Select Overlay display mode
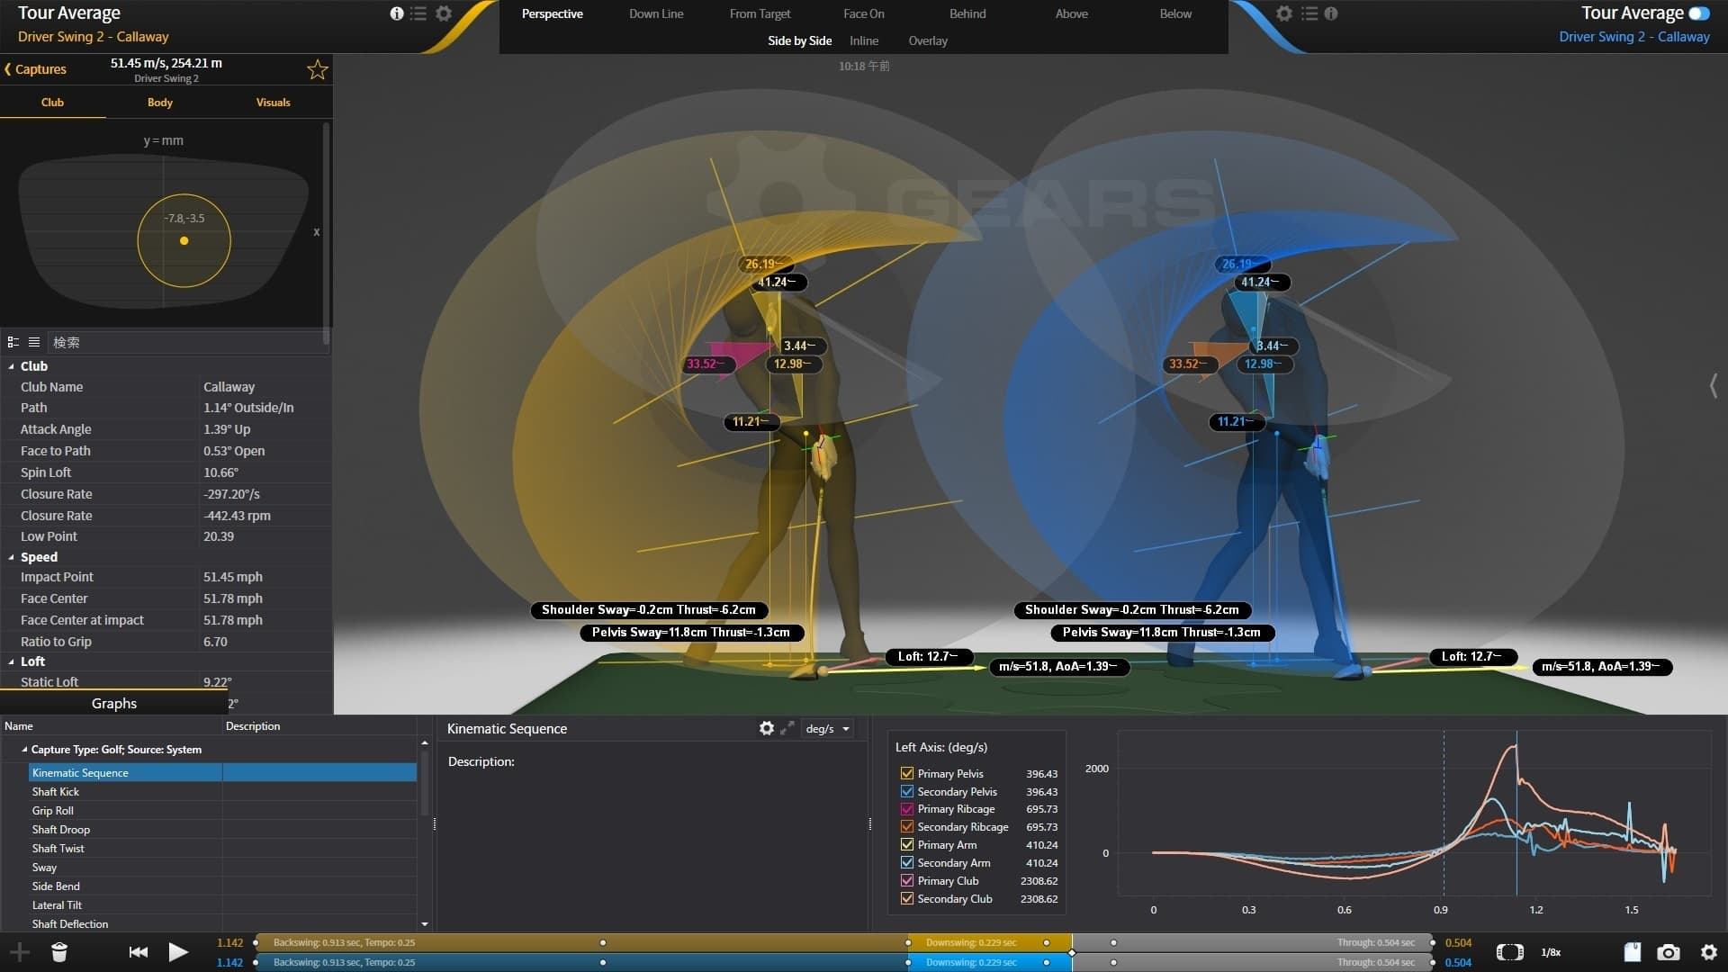The width and height of the screenshot is (1728, 972). click(927, 40)
